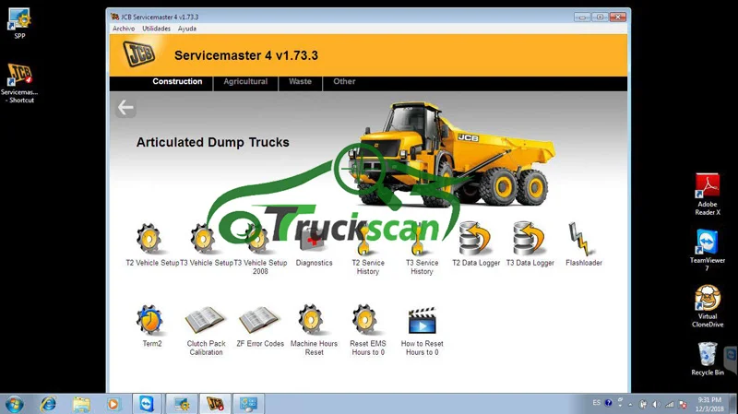Click the ES language indicator
This screenshot has width=738, height=414.
596,403
